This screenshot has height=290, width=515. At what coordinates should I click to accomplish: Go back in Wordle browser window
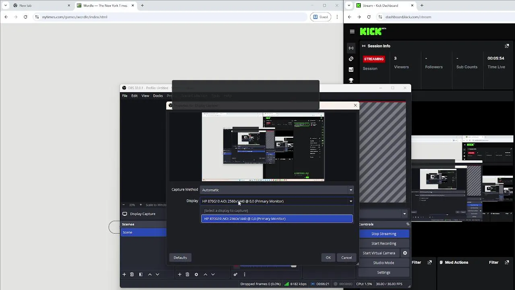click(x=6, y=17)
